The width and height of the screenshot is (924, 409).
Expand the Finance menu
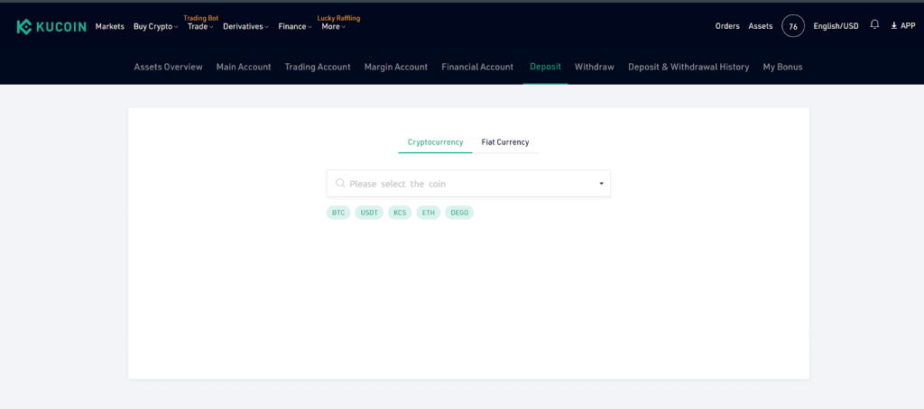pos(295,26)
